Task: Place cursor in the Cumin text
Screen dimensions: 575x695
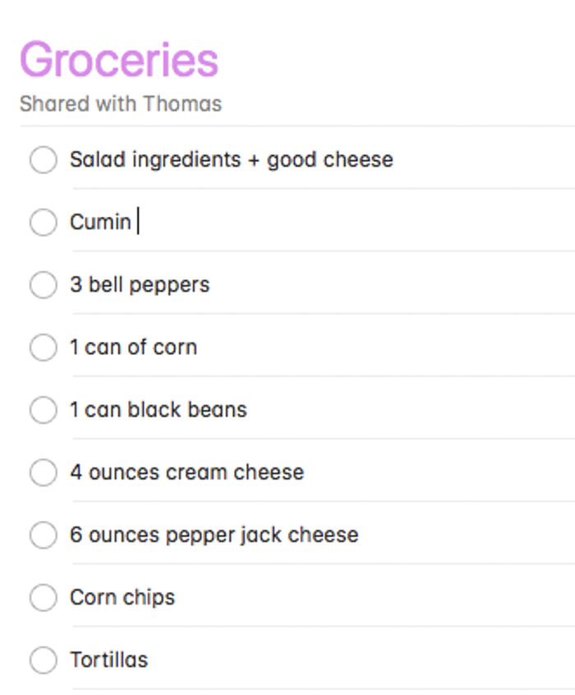Action: click(100, 222)
